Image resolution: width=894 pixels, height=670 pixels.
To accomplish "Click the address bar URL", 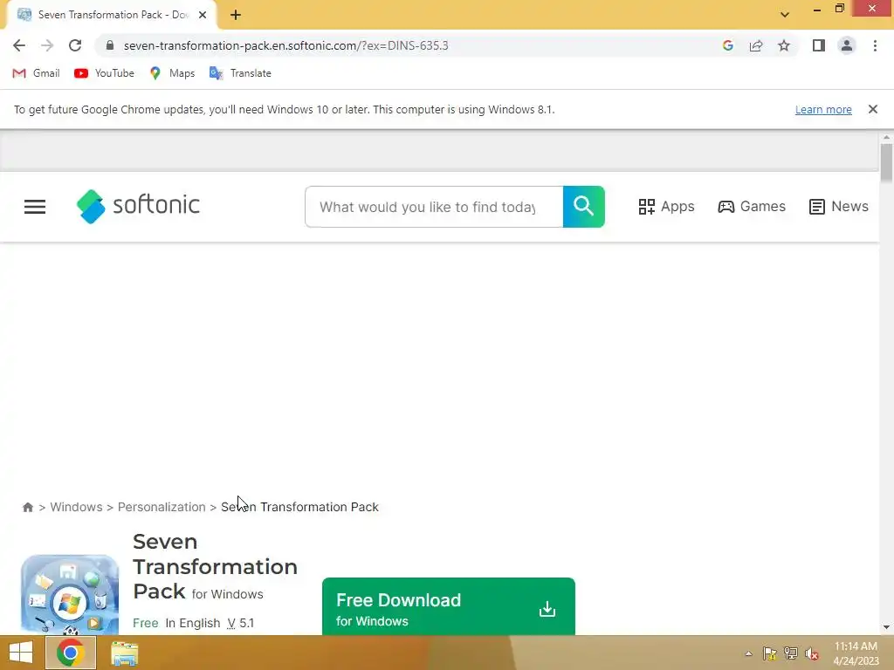I will pyautogui.click(x=285, y=45).
